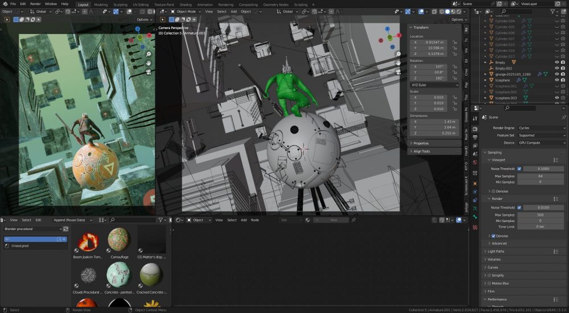This screenshot has width=569, height=313.
Task: Expand the Properties panel in sidebar
Action: tap(434, 143)
